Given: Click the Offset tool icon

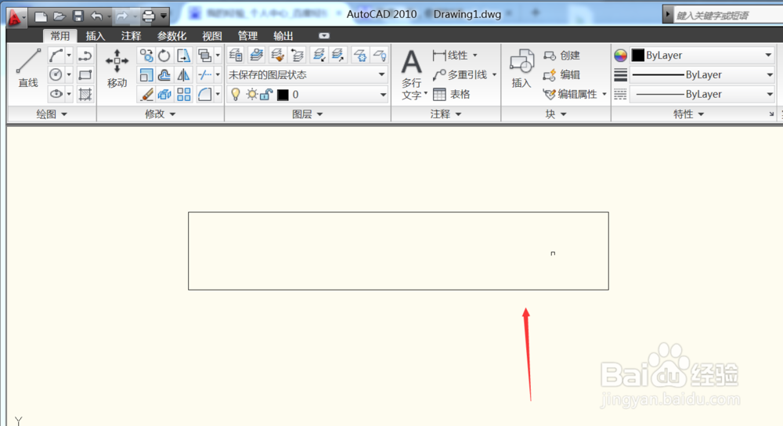Looking at the screenshot, I should click(164, 75).
